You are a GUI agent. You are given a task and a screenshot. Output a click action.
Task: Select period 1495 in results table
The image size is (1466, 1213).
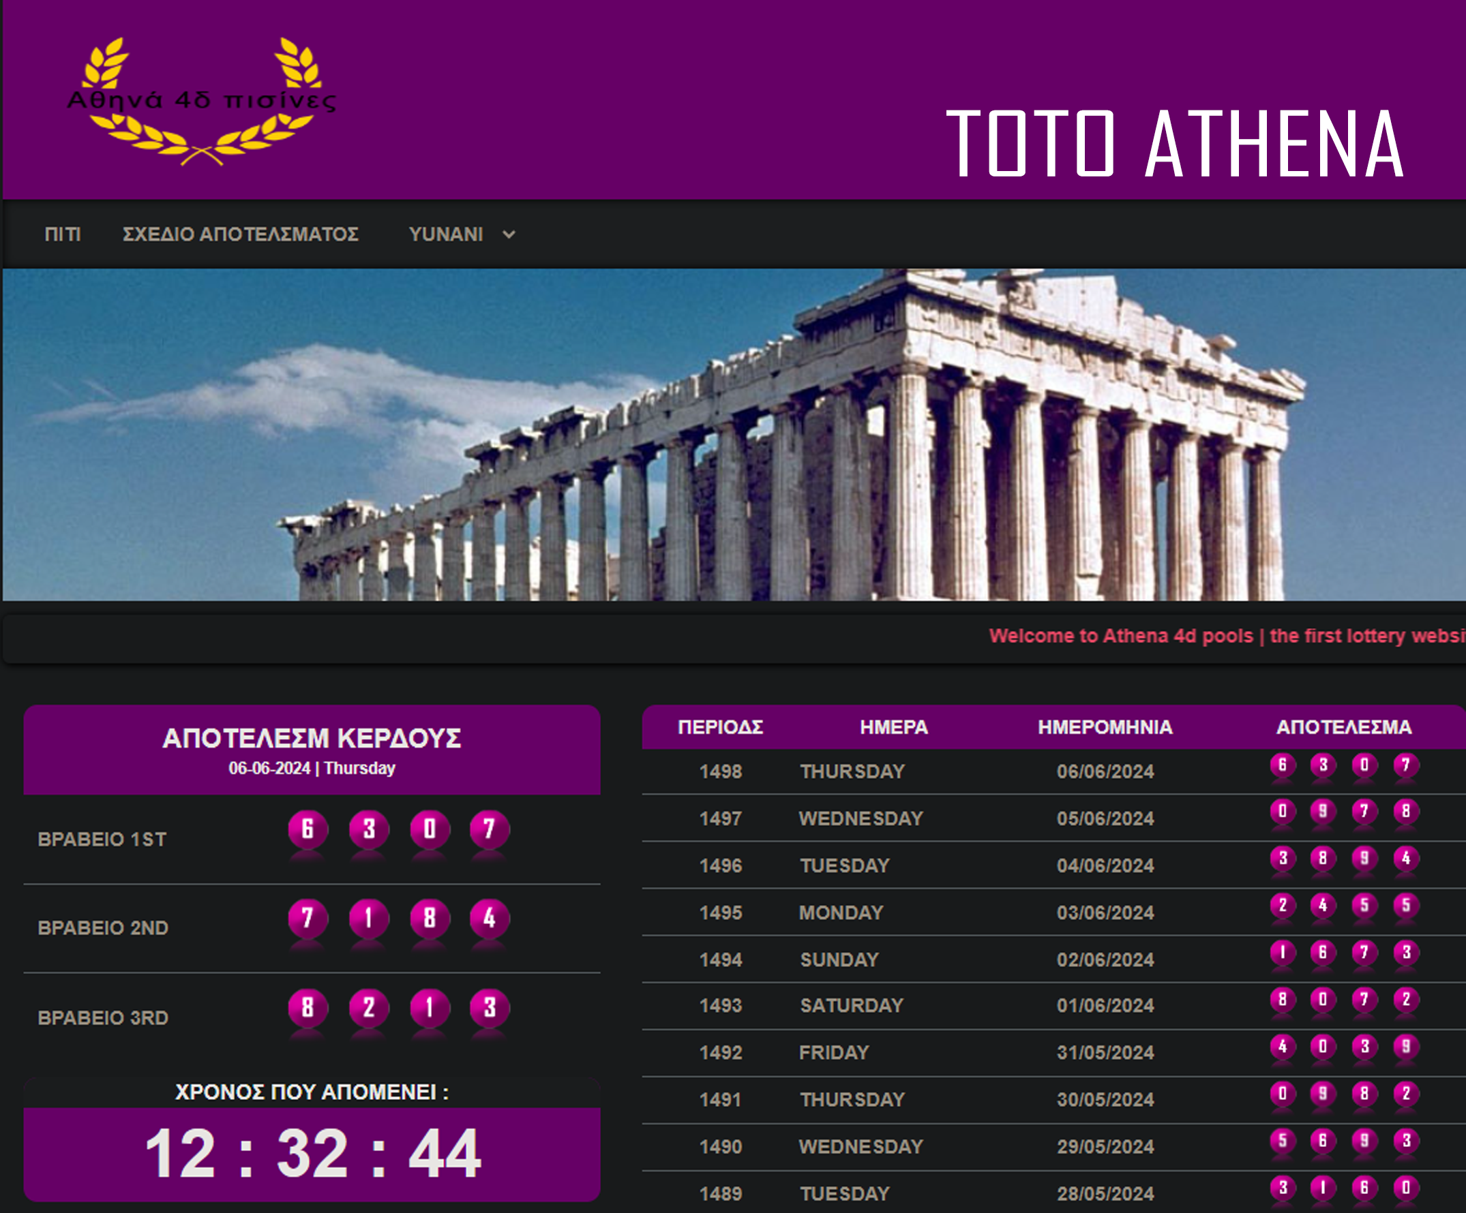click(x=721, y=912)
